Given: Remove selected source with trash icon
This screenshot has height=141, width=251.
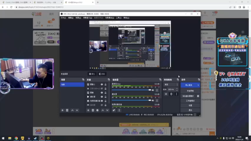Looking at the screenshot, I should pos(93,110).
